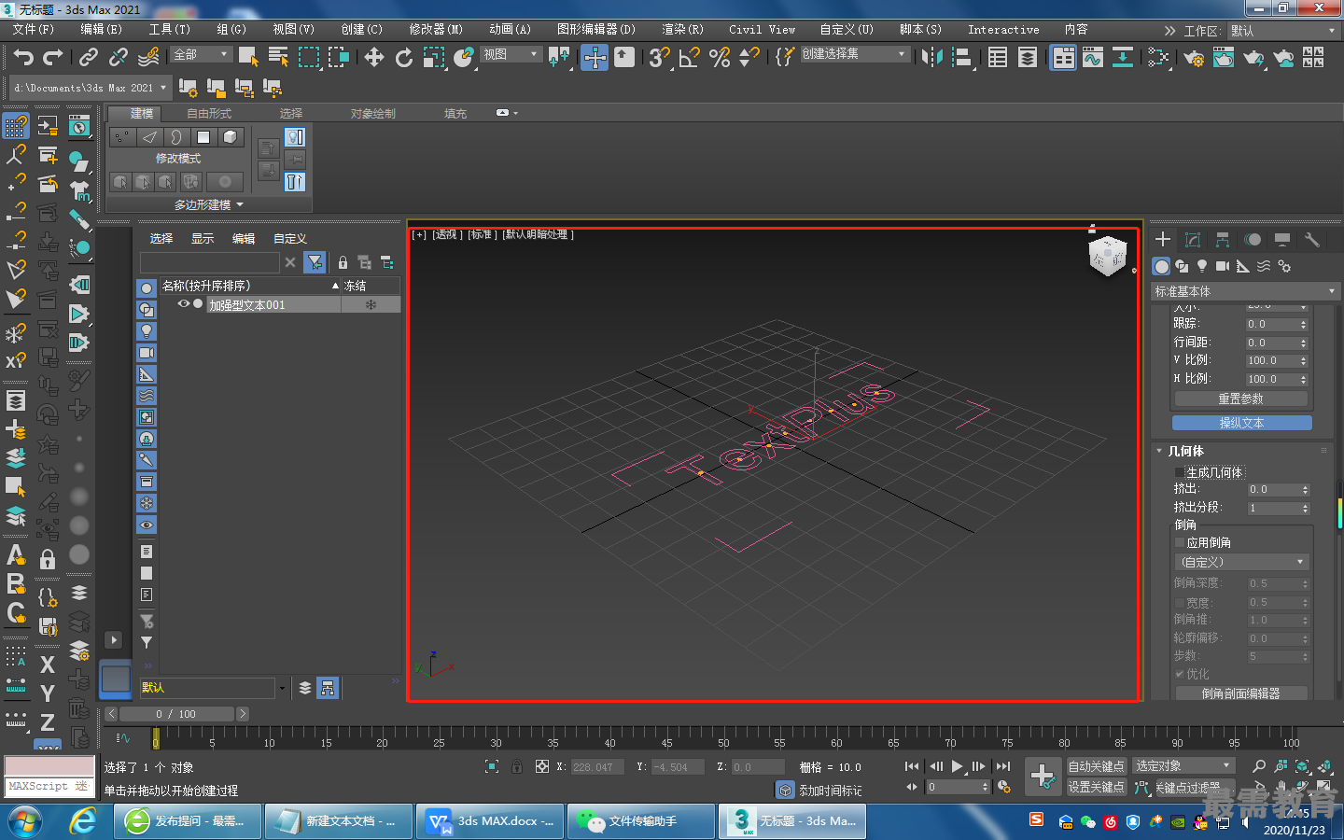
Task: Open the workspace 默认 dropdown
Action: [x=1283, y=31]
